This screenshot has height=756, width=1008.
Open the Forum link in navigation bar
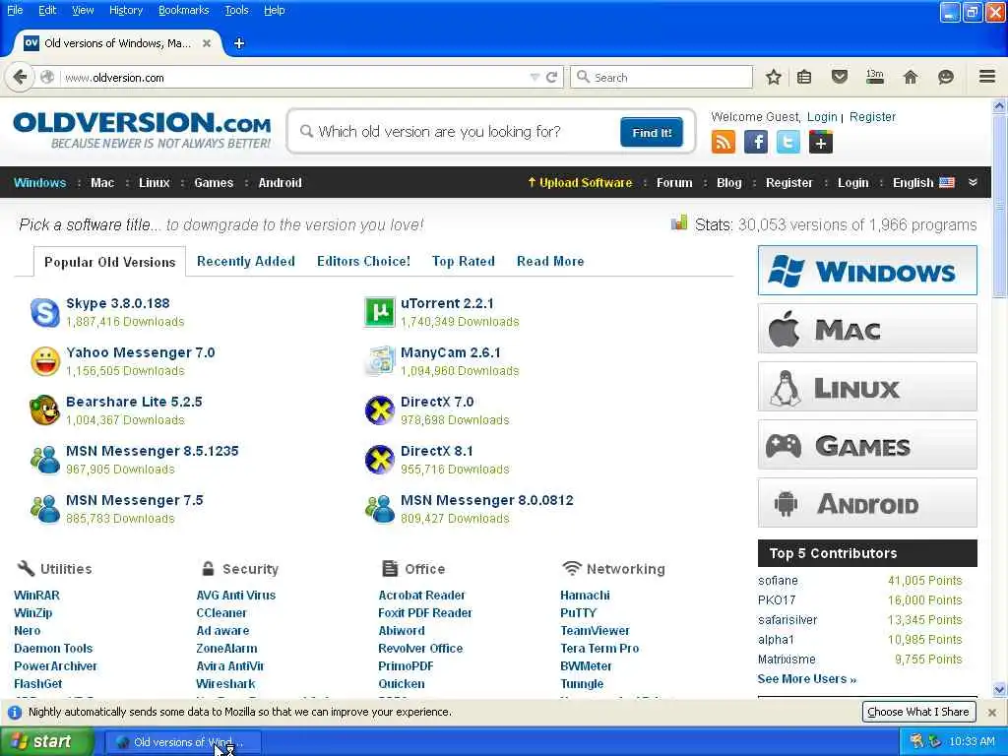[x=674, y=182]
